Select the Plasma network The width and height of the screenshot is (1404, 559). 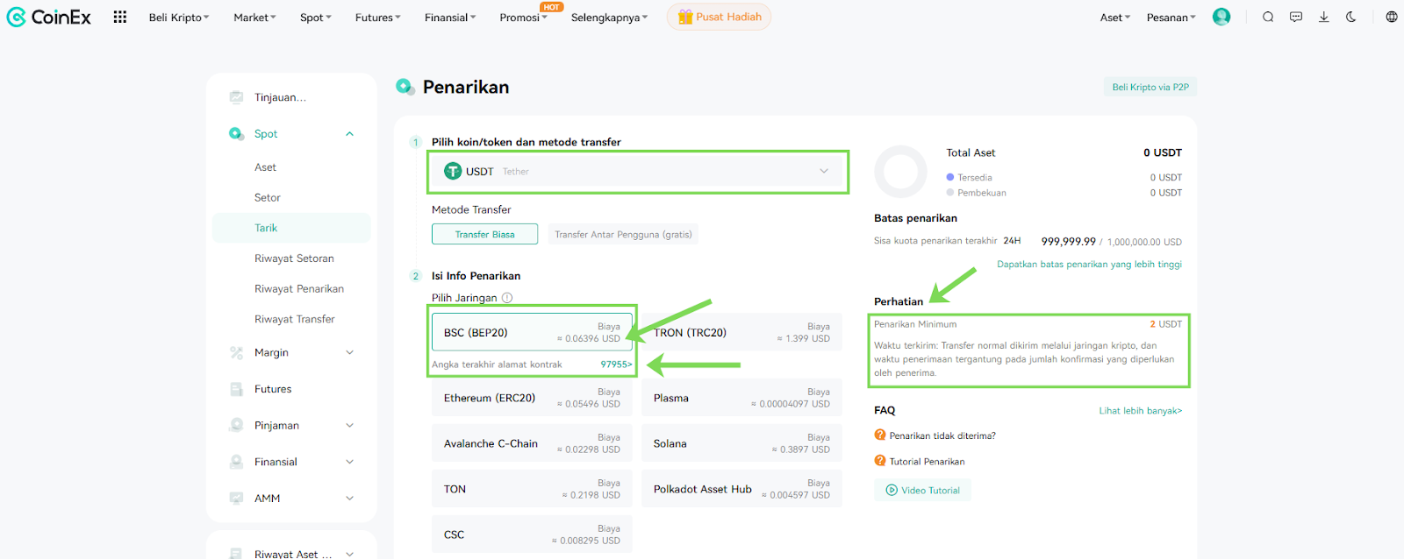click(x=741, y=398)
